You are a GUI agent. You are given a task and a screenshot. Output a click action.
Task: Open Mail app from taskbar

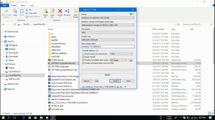pos(35,118)
